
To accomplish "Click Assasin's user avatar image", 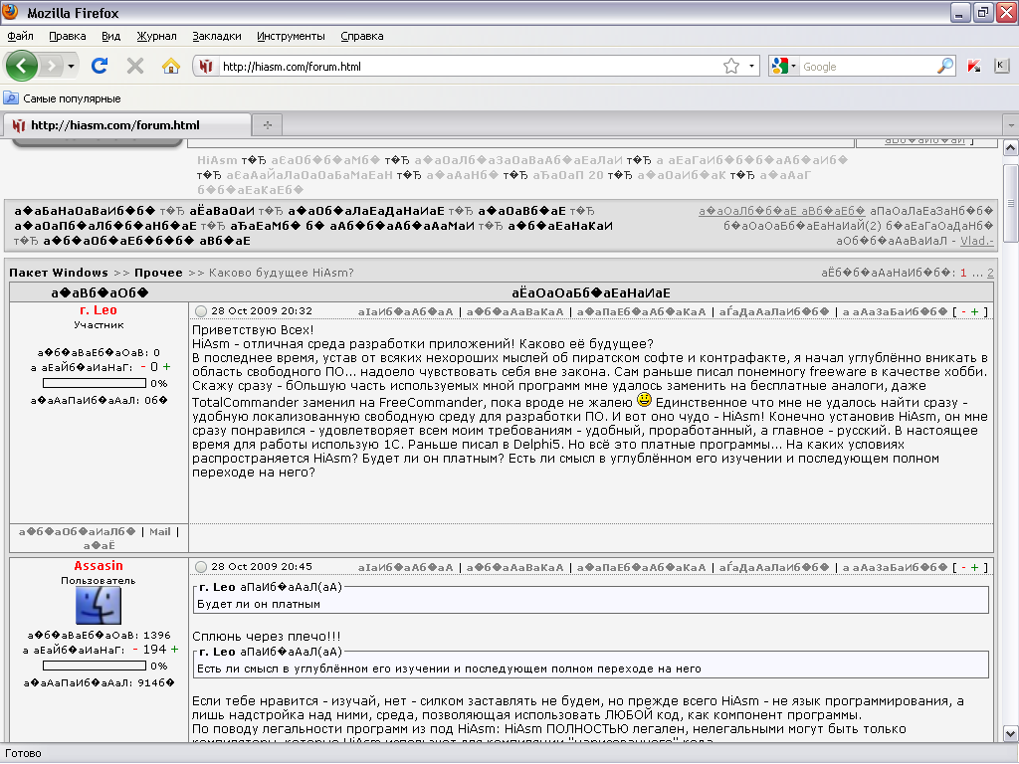I will 99,605.
